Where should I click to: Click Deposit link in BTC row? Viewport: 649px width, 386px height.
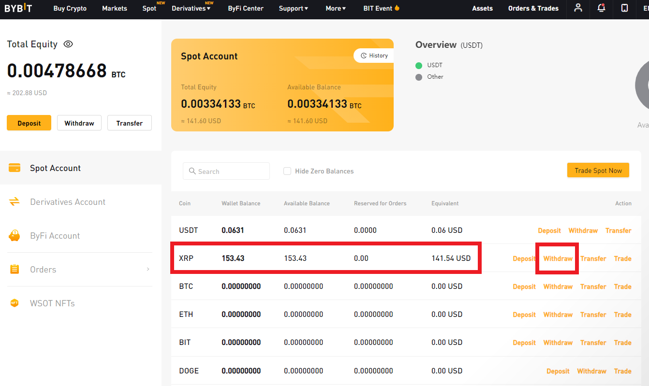click(524, 286)
